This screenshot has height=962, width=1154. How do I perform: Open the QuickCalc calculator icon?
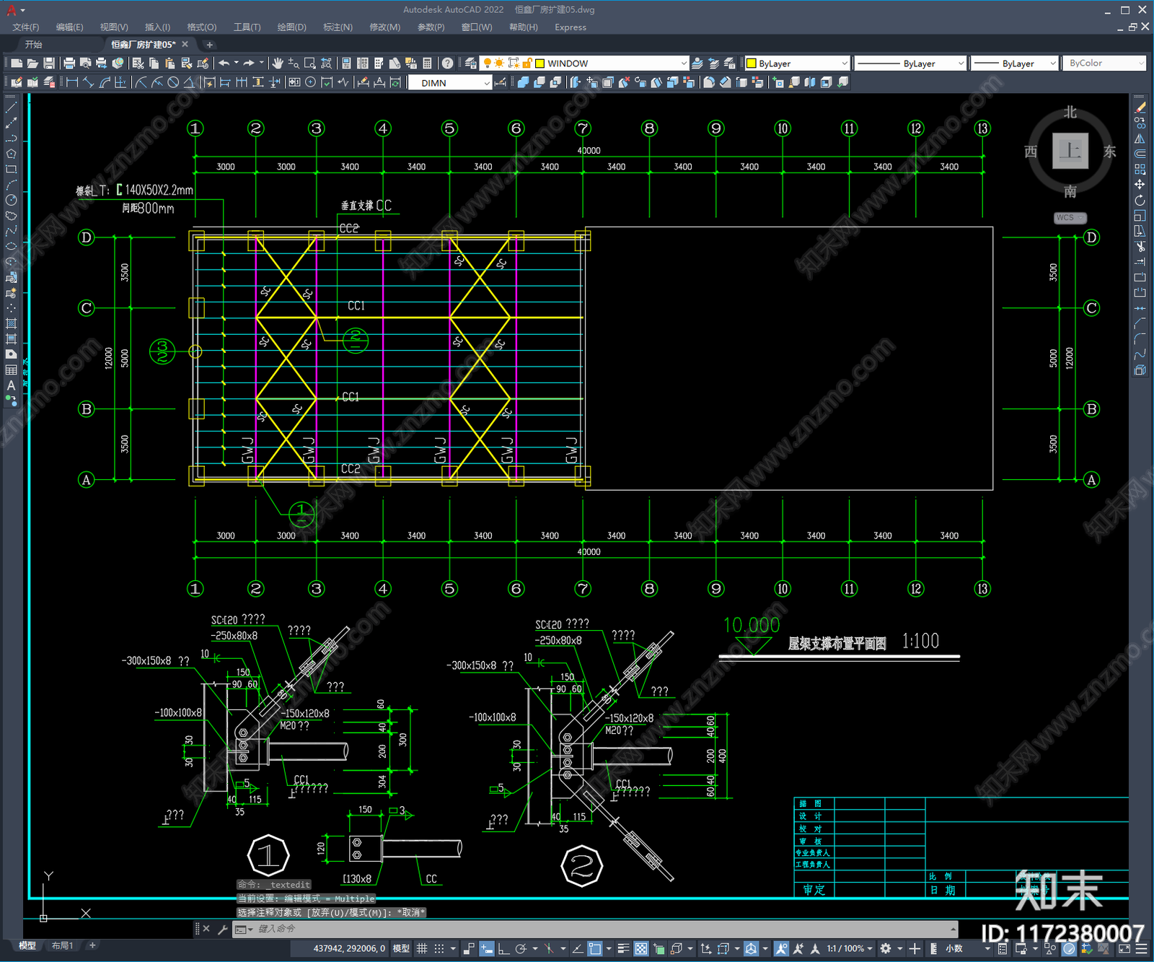[428, 64]
